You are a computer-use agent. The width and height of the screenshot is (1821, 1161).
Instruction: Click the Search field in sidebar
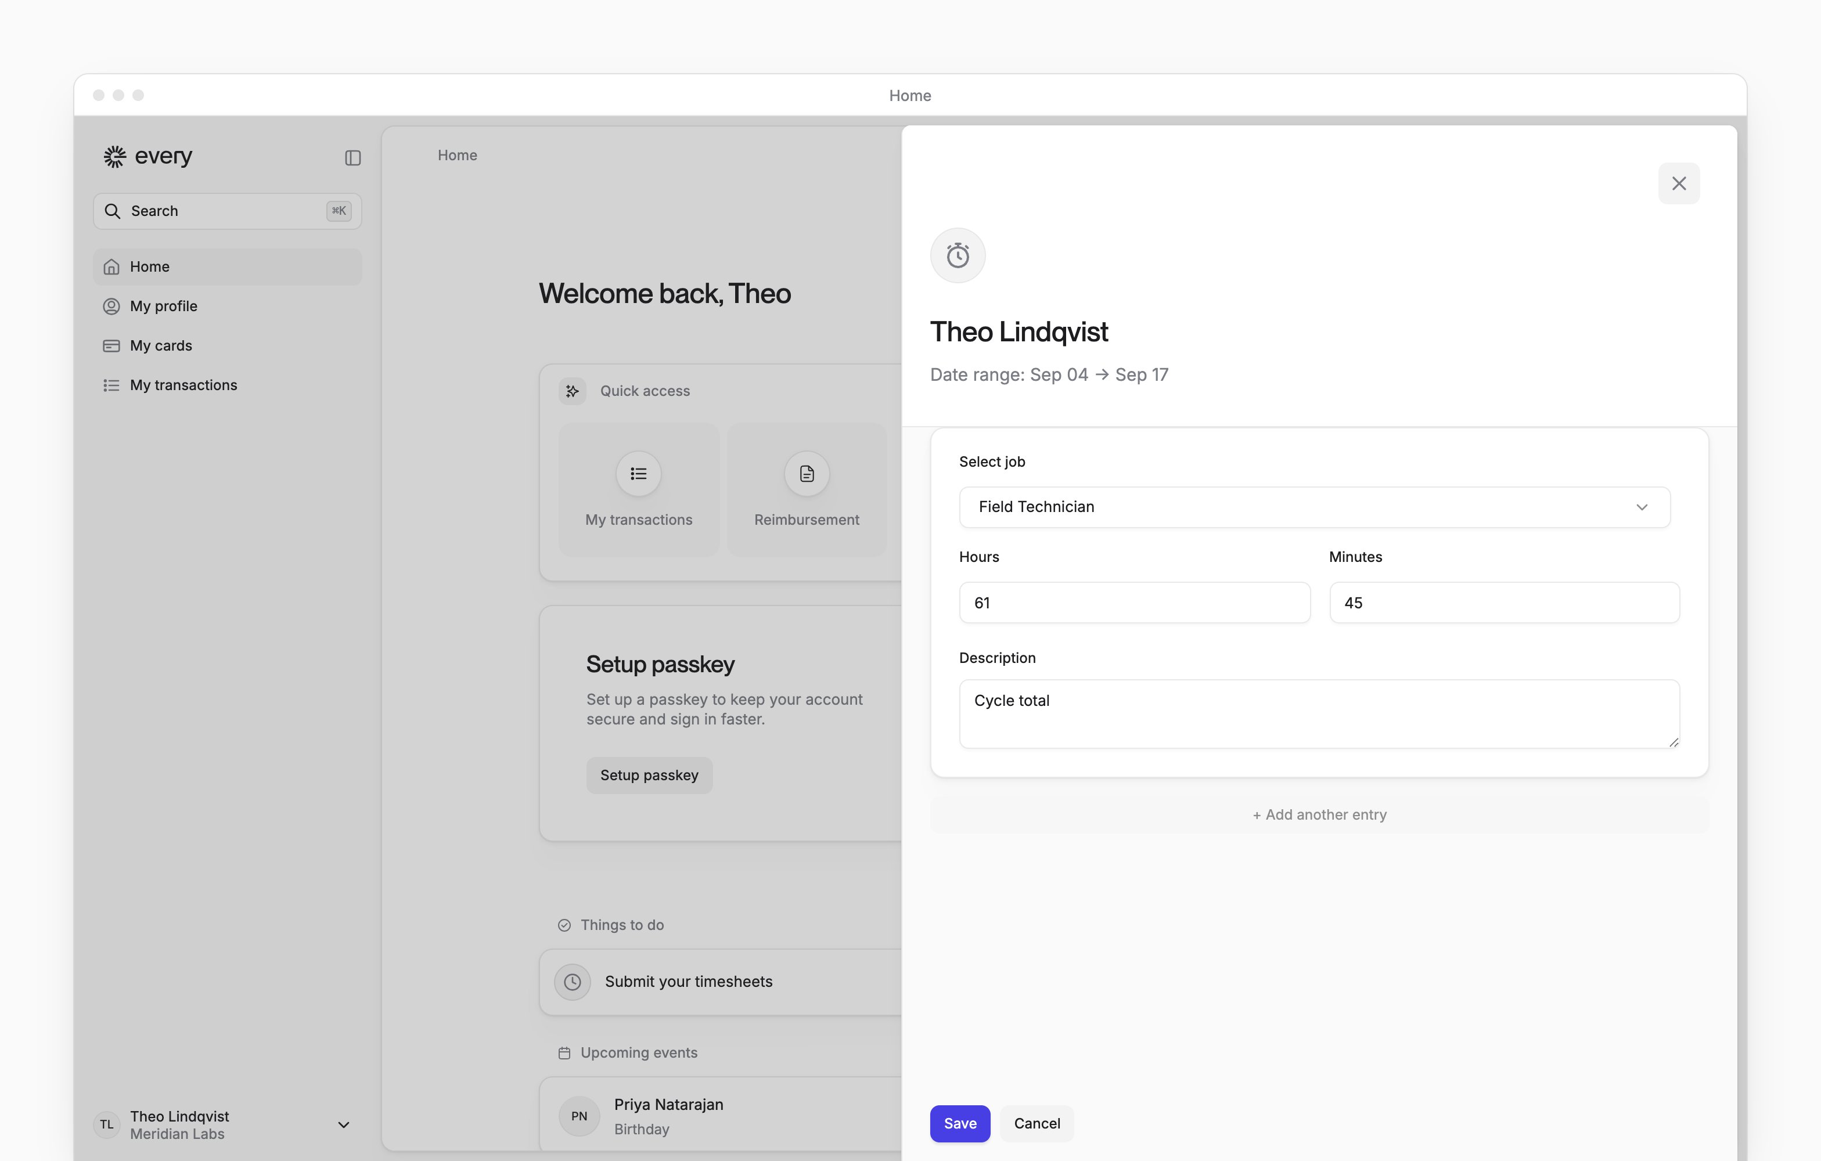coord(228,211)
